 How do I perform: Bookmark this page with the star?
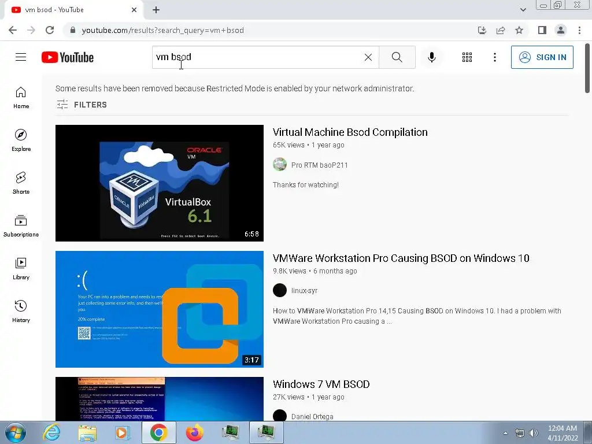pos(519,30)
